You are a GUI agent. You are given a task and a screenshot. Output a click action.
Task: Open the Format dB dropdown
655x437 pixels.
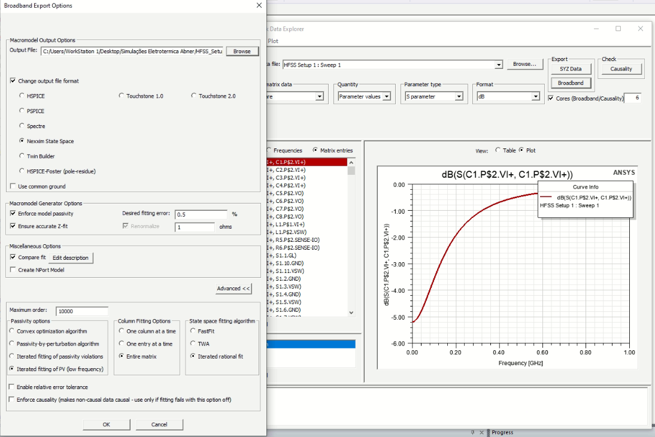535,96
